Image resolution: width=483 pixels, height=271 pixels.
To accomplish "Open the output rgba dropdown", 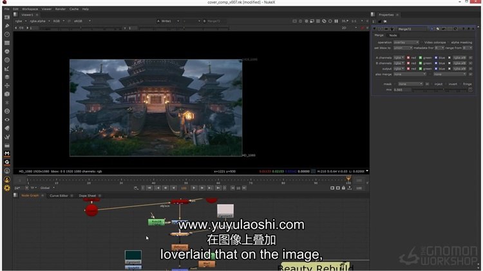I will 399,69.
